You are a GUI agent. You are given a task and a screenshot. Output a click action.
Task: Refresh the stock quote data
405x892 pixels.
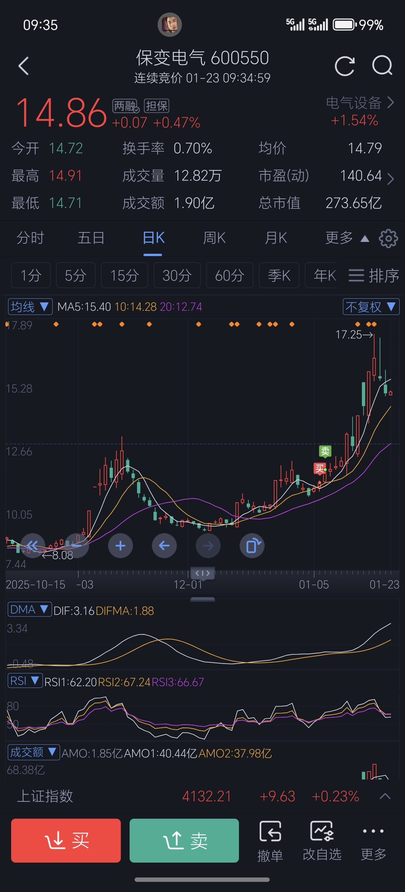[x=345, y=66]
